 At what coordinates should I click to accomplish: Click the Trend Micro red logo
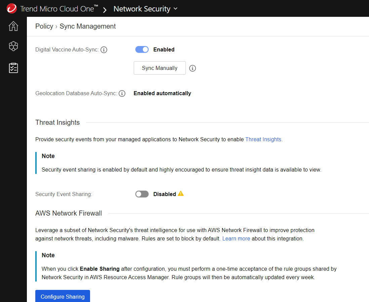tap(12, 8)
